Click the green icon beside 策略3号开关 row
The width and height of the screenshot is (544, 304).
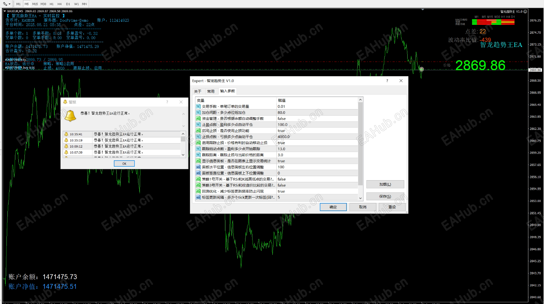click(198, 185)
